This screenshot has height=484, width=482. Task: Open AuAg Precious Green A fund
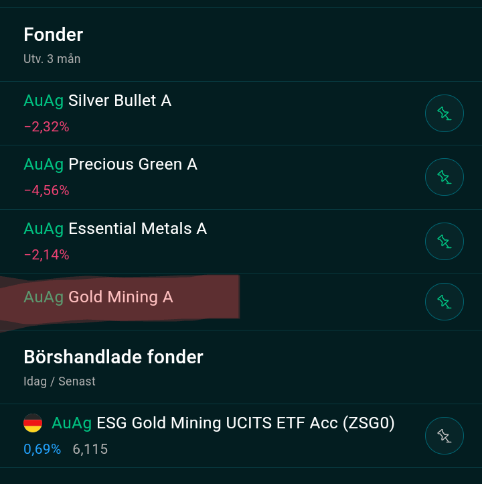pyautogui.click(x=110, y=164)
